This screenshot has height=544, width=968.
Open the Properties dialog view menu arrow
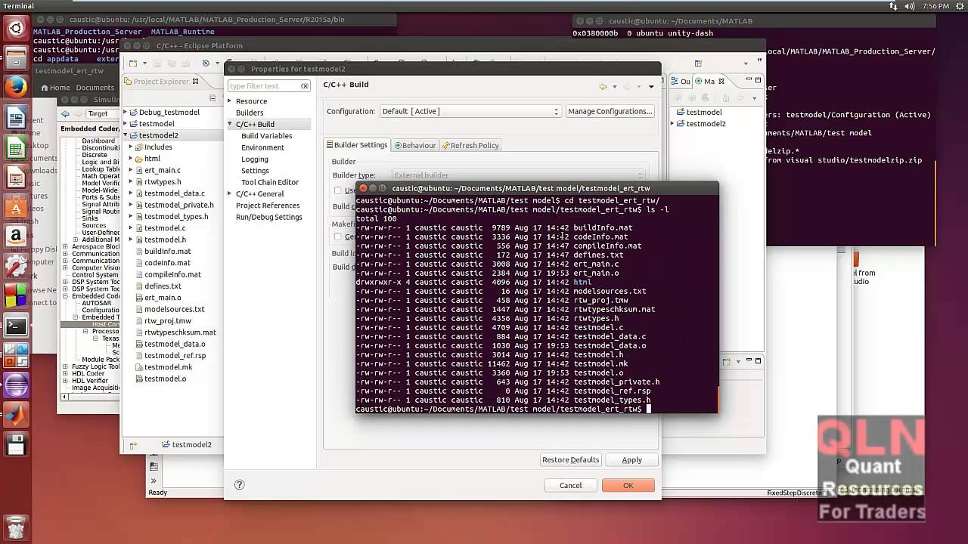pos(651,87)
